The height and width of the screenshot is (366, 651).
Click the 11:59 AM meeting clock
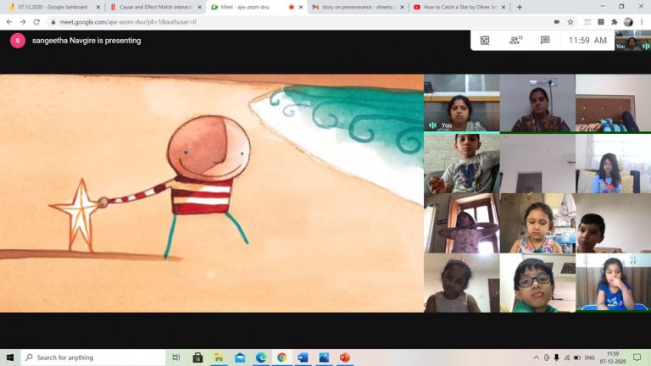587,41
